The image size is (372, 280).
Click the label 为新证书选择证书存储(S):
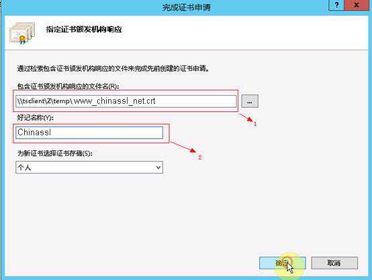click(55, 153)
